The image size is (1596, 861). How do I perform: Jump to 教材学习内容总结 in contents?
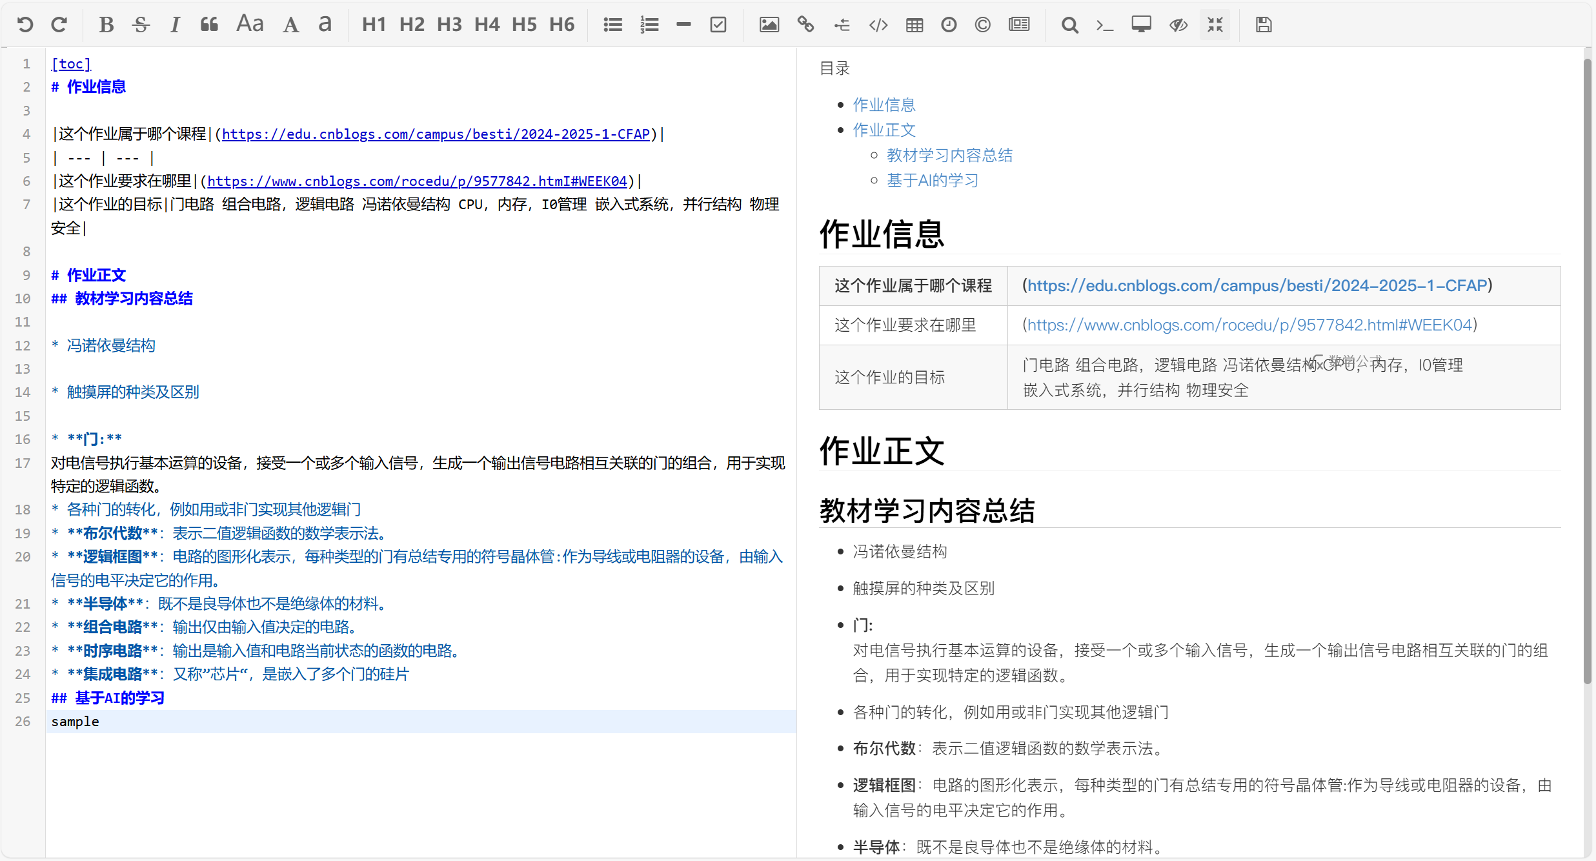click(949, 155)
